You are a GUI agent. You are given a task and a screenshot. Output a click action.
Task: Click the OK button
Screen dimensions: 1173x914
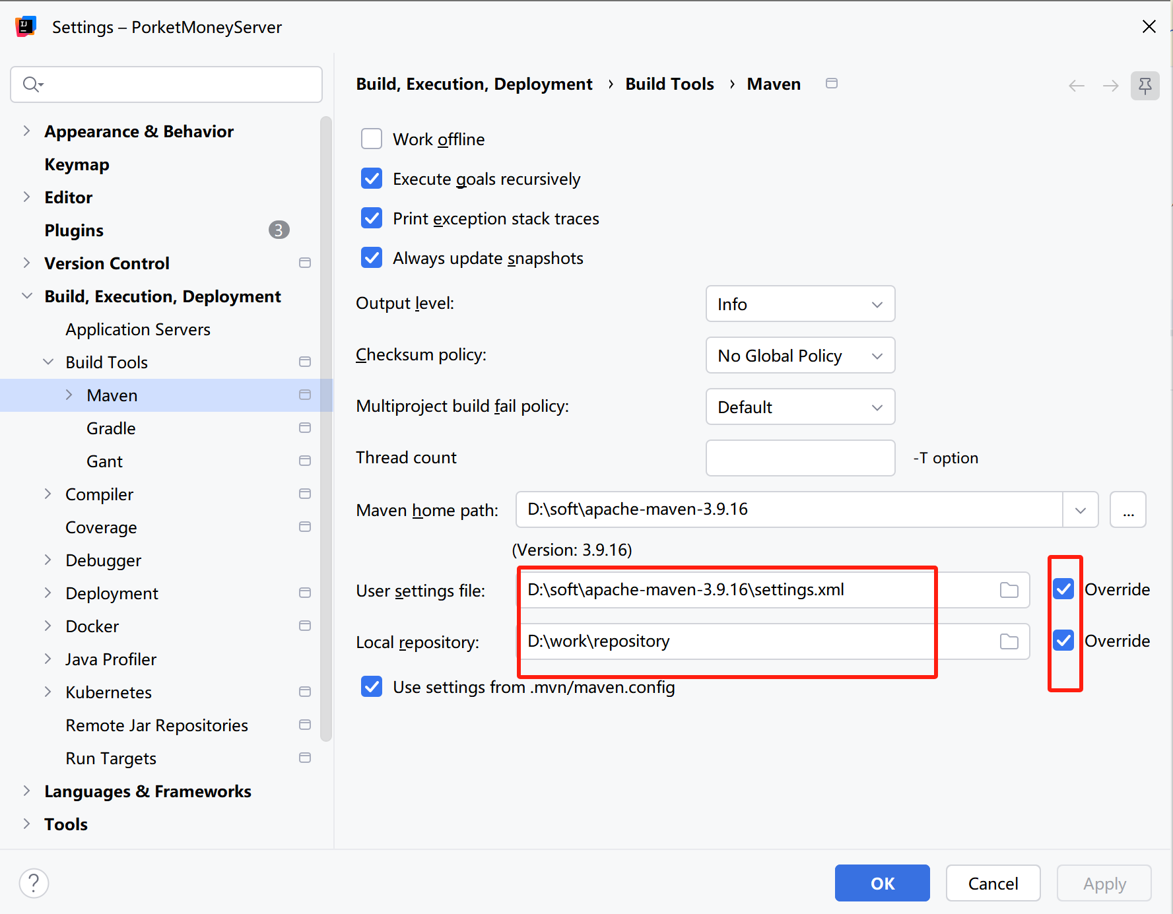(x=882, y=883)
